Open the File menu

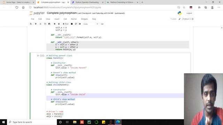click(x=32, y=19)
